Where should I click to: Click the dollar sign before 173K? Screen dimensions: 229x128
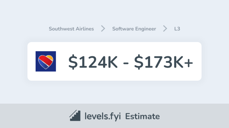point(139,62)
